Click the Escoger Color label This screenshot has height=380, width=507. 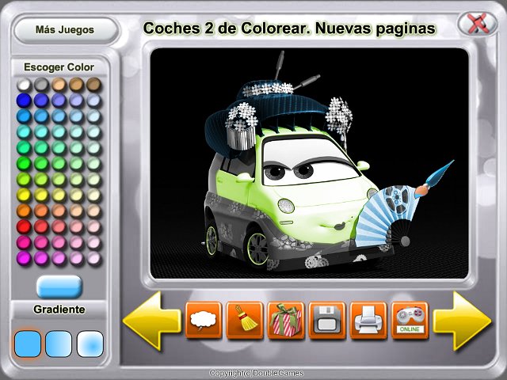tap(59, 67)
